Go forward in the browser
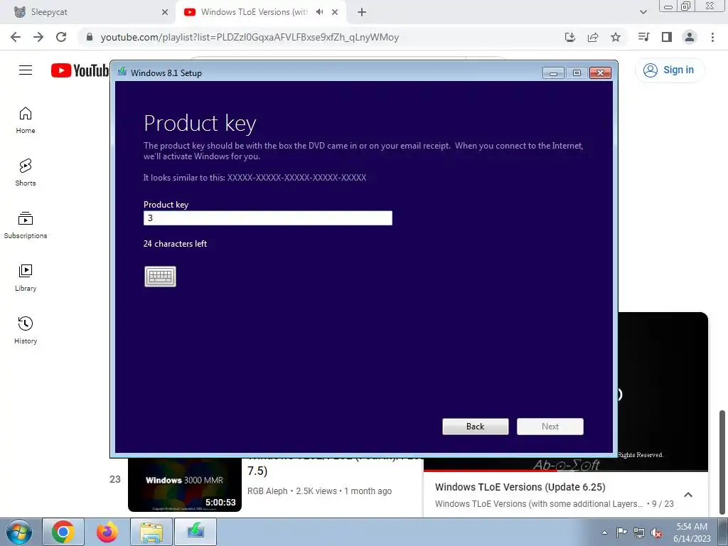Viewport: 728px width, 546px height. point(38,37)
